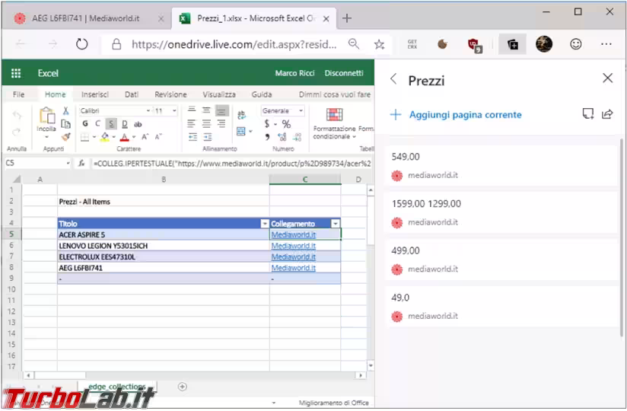
Task: Open fill color dropdown arrow
Action: tap(114, 137)
